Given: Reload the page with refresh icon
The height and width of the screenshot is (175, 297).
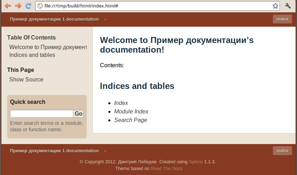Looking at the screenshot, I should 28,6.
